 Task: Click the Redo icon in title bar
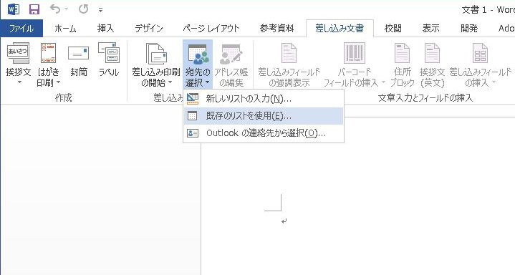[x=83, y=9]
